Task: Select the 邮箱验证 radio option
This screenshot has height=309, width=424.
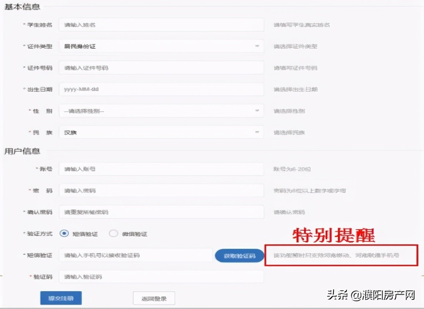Action: 113,233
